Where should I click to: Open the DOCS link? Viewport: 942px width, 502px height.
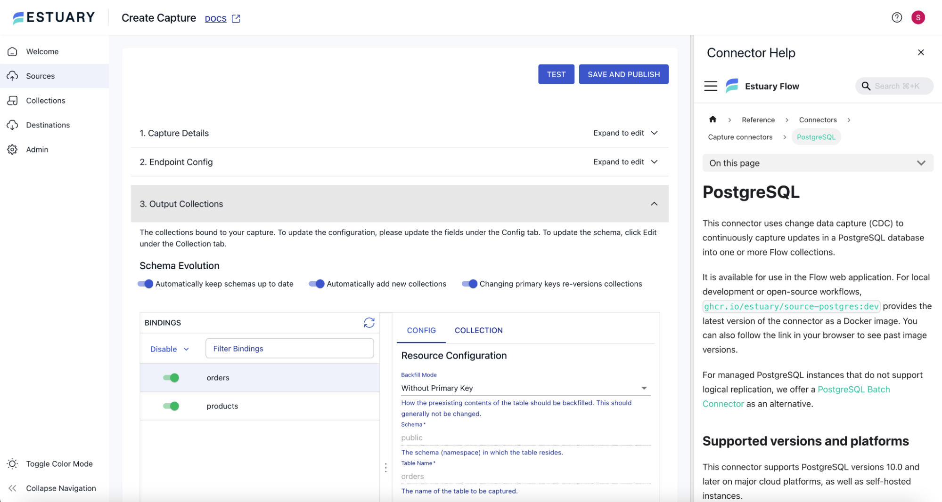click(215, 18)
